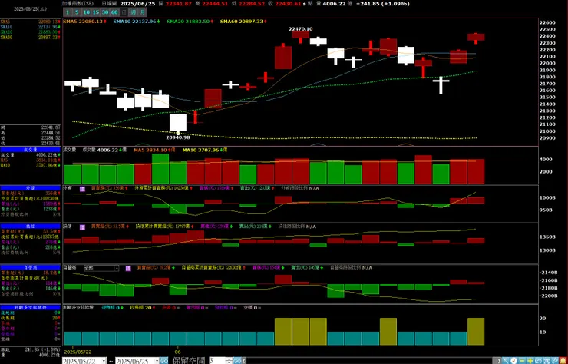Click the alert bell icon
The width and height of the screenshot is (568, 364).
[x=563, y=361]
